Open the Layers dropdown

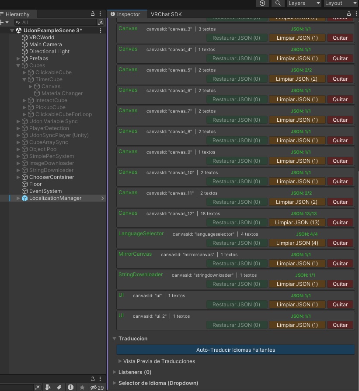304,3
